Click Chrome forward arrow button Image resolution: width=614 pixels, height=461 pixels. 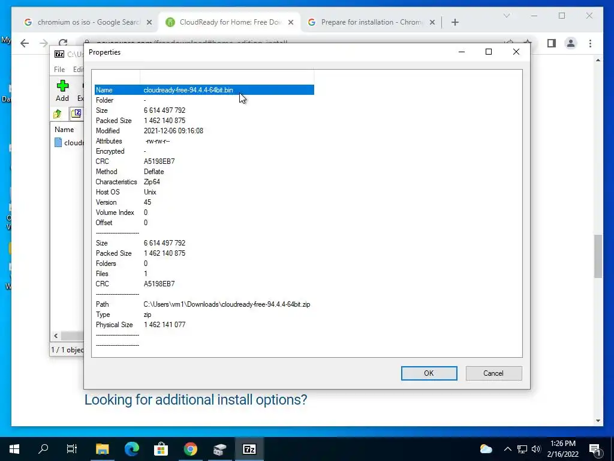tap(44, 43)
